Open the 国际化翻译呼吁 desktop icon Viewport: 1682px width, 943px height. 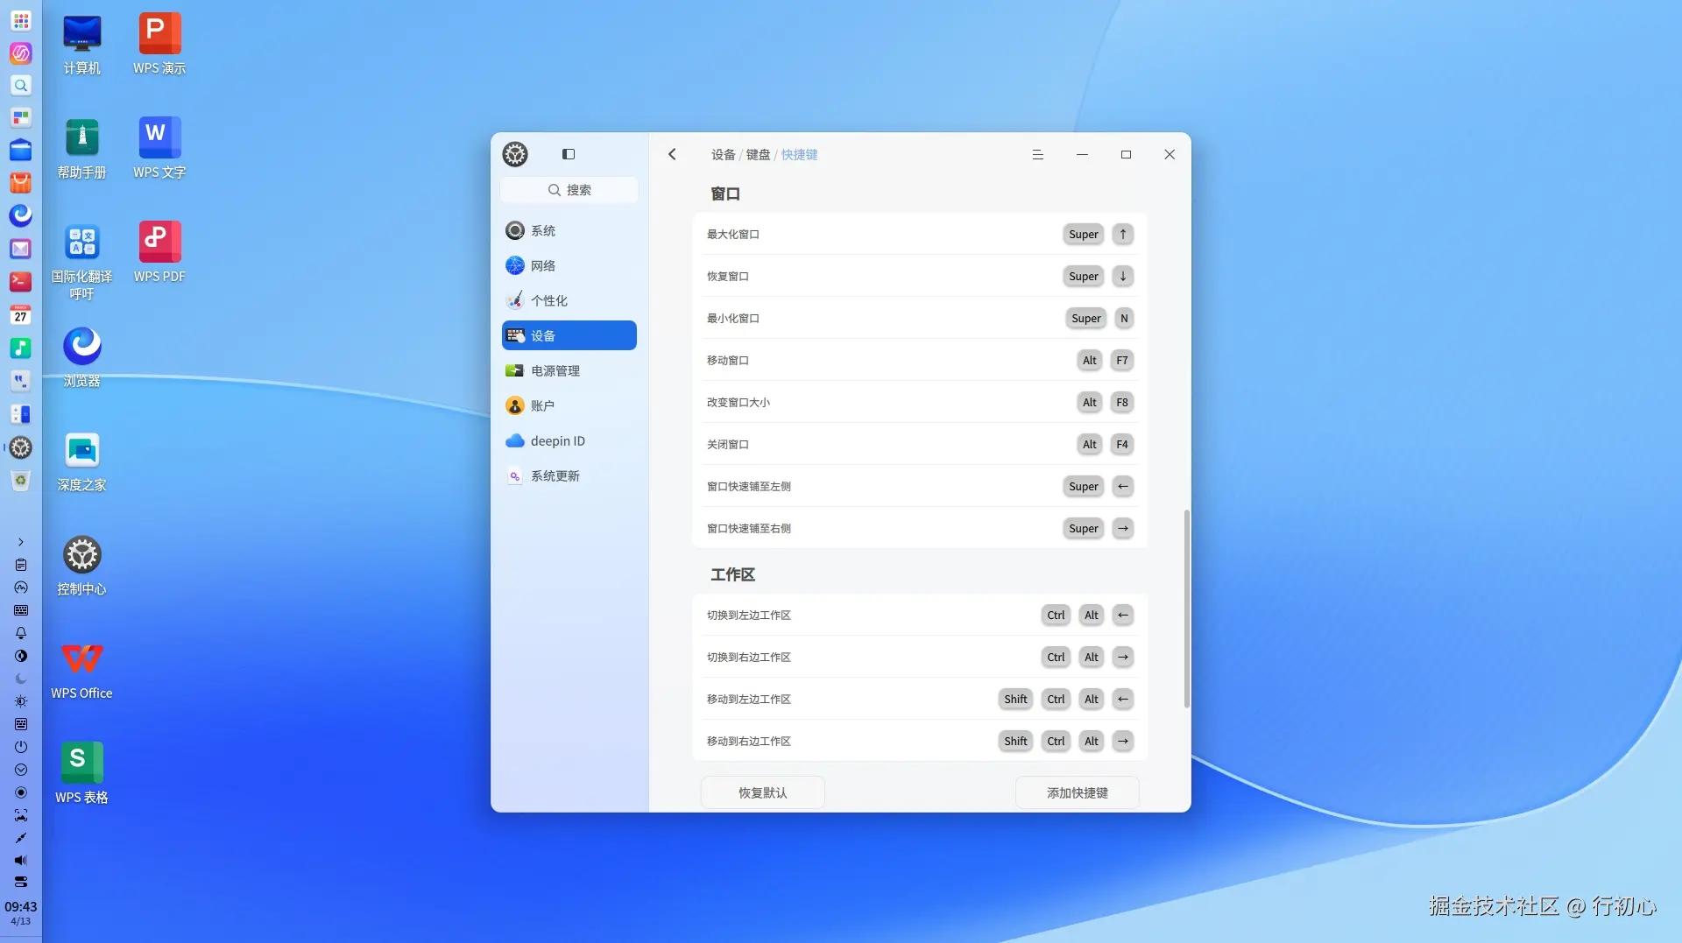pyautogui.click(x=81, y=261)
